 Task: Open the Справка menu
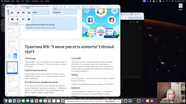pyautogui.click(x=47, y=1)
